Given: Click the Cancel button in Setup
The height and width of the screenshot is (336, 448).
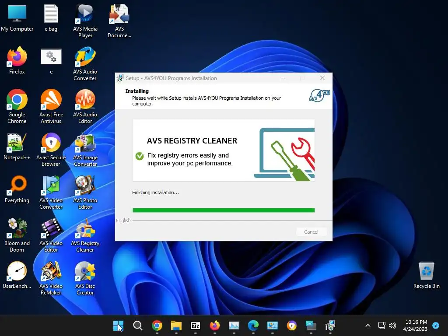Looking at the screenshot, I should [311, 232].
